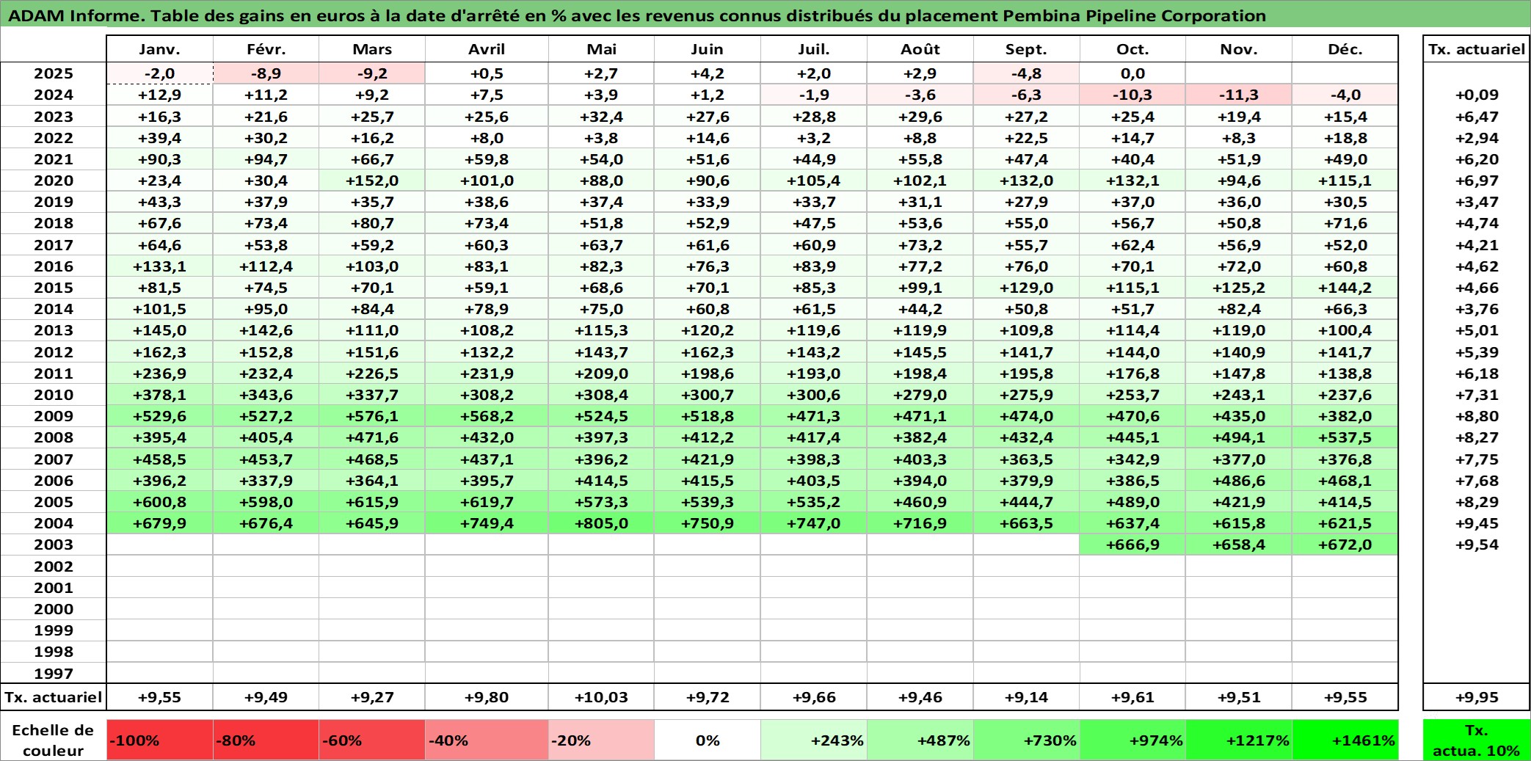Select the Févr. column header

point(266,49)
